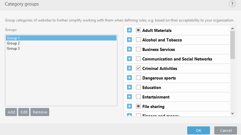This screenshot has width=241, height=135.
Task: Expand the Adult Materials category
Action: coord(129,30)
